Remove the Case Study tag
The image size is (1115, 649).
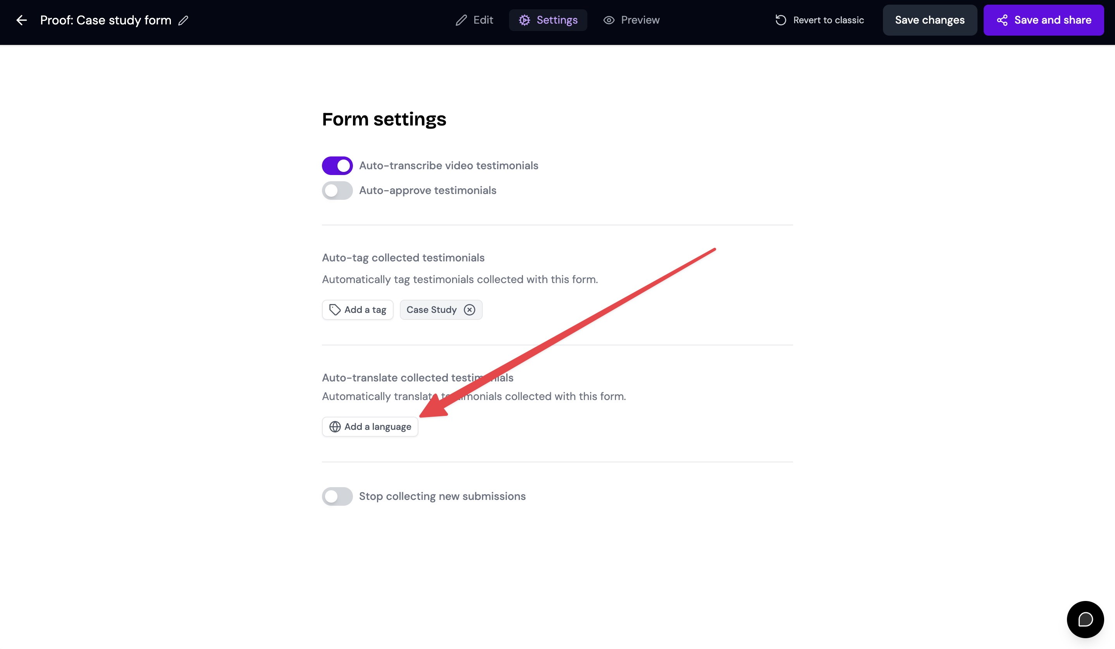pyautogui.click(x=470, y=309)
